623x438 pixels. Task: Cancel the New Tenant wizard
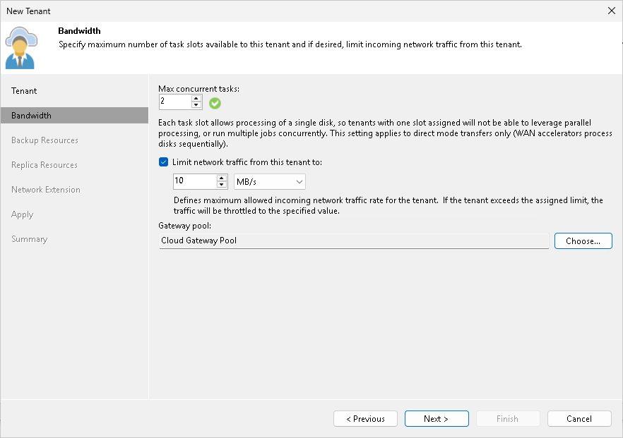pyautogui.click(x=579, y=418)
